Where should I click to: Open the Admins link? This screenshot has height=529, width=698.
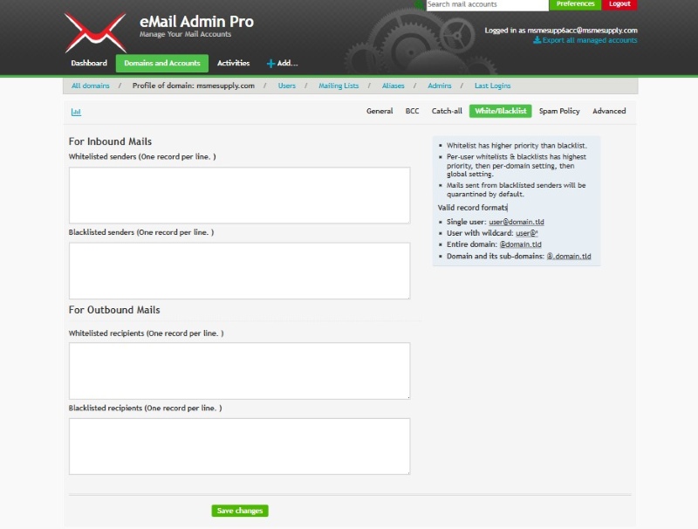pos(440,86)
